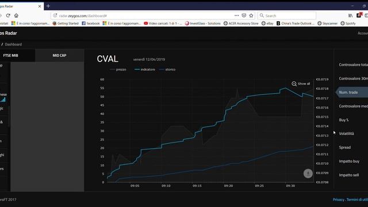Open the Skyscanner bookmark
The image size is (368, 207).
pos(327,24)
